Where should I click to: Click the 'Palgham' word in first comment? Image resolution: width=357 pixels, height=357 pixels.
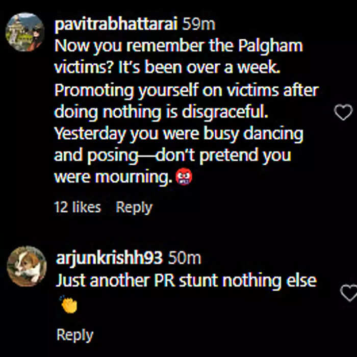[270, 47]
